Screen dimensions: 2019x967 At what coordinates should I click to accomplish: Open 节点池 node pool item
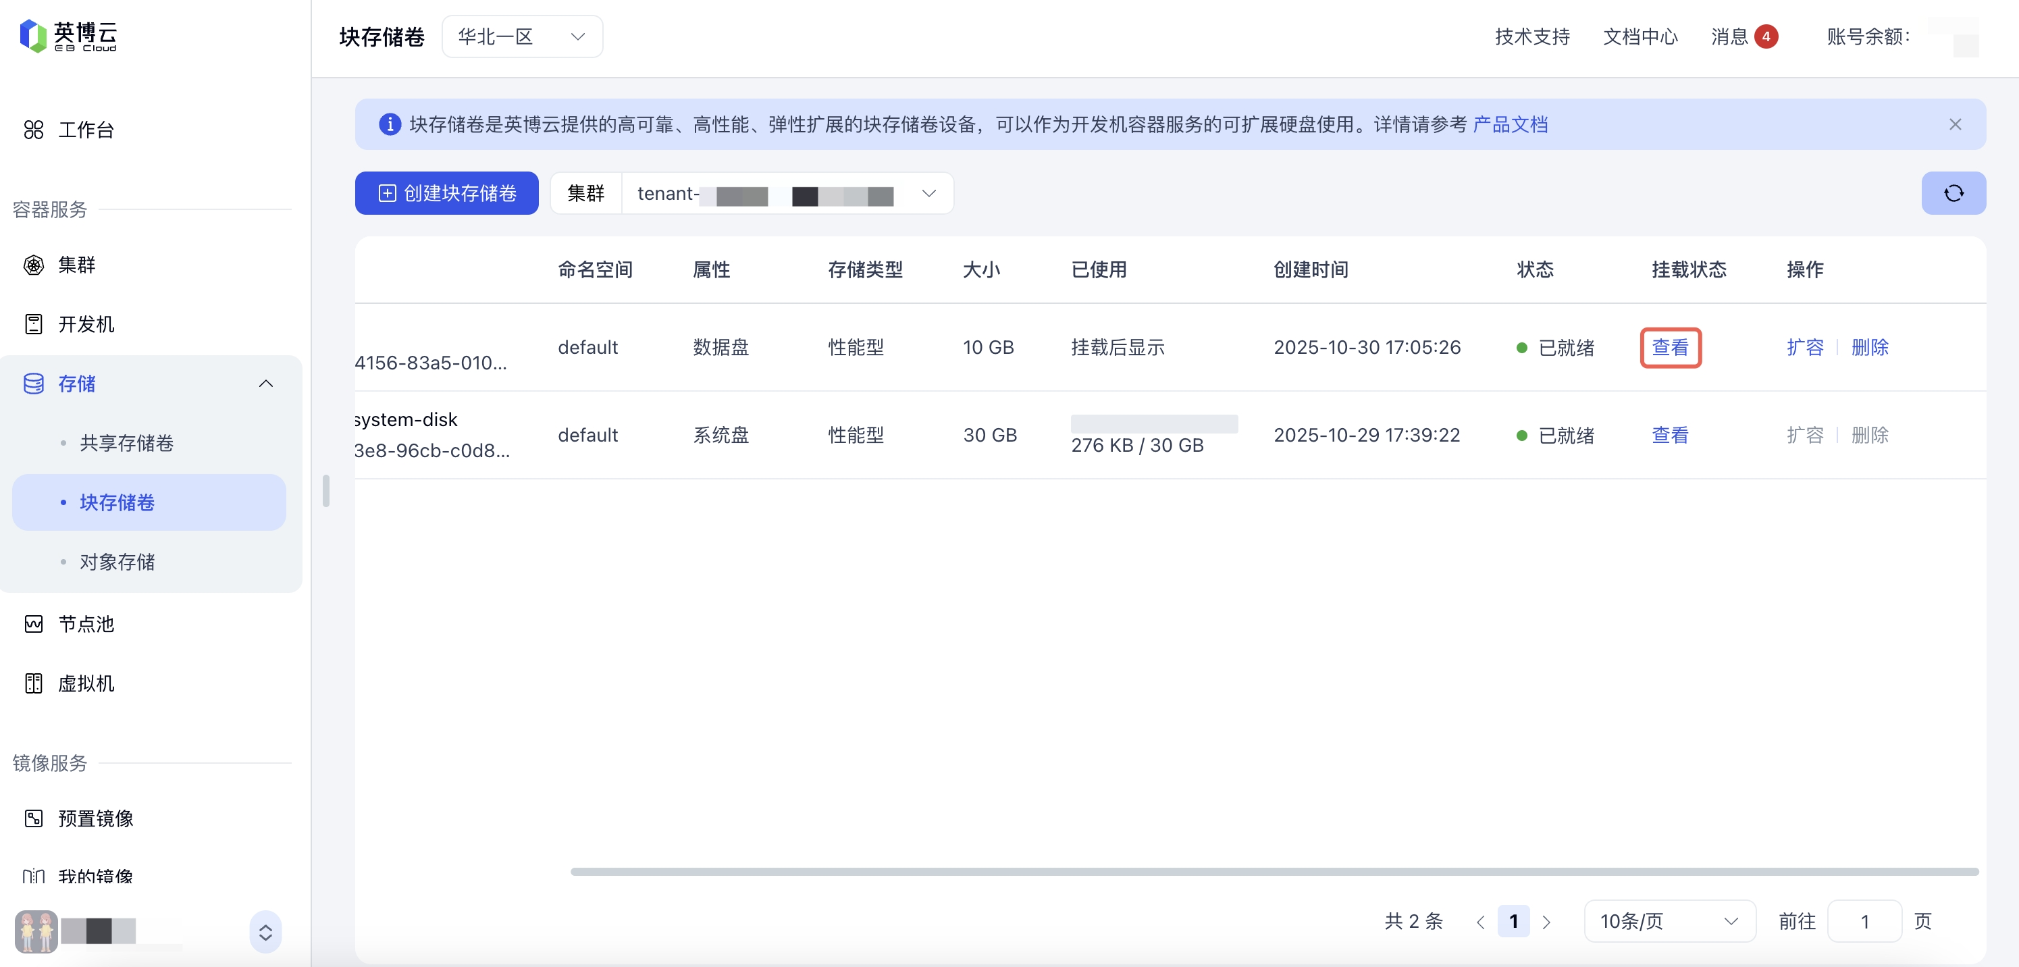(x=86, y=624)
